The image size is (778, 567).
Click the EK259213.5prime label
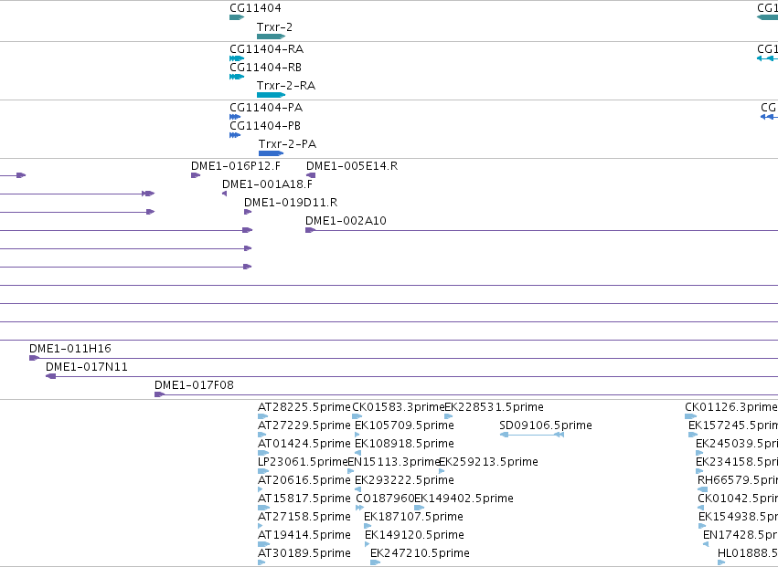point(489,462)
